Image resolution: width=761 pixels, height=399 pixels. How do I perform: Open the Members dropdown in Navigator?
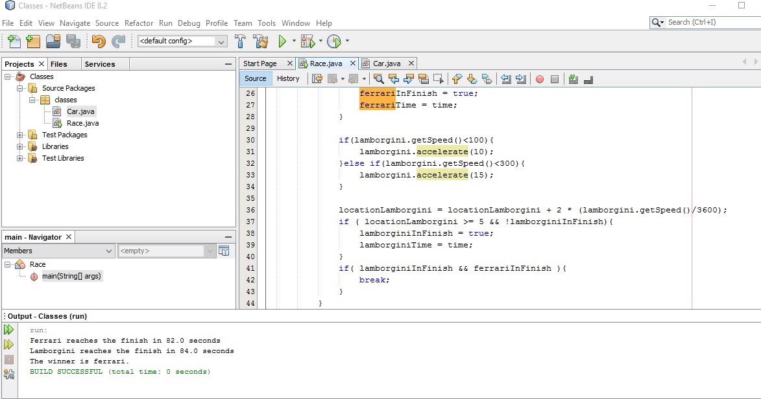click(109, 251)
